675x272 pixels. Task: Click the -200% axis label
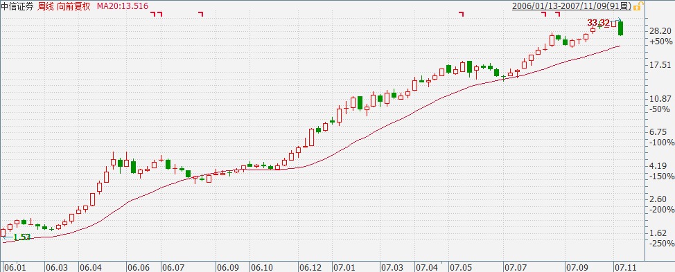[662, 210]
